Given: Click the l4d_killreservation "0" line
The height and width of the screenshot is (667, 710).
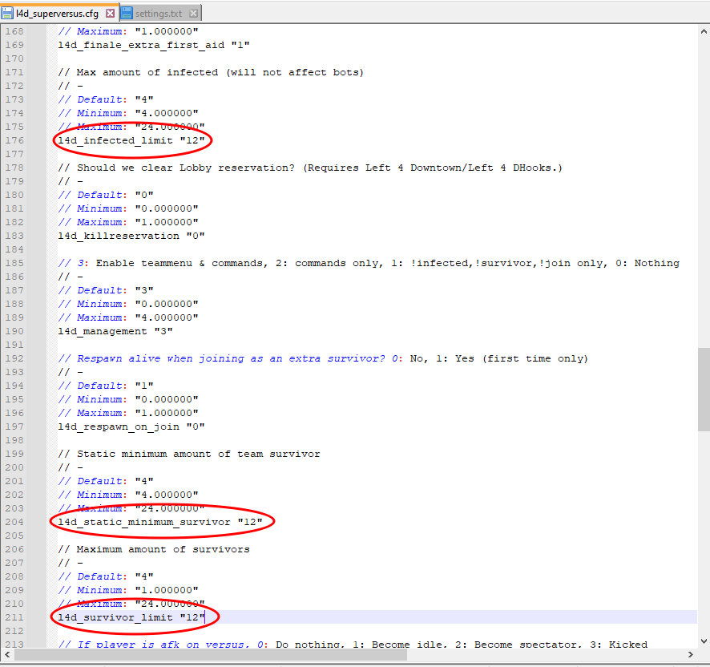Looking at the screenshot, I should pos(131,236).
